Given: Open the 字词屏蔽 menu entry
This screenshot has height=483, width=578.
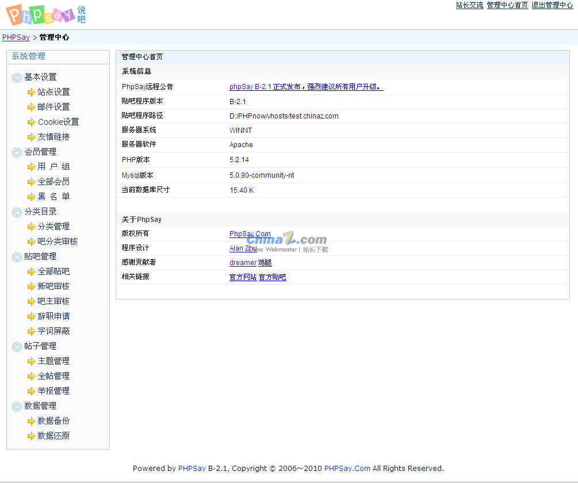Looking at the screenshot, I should (x=53, y=331).
